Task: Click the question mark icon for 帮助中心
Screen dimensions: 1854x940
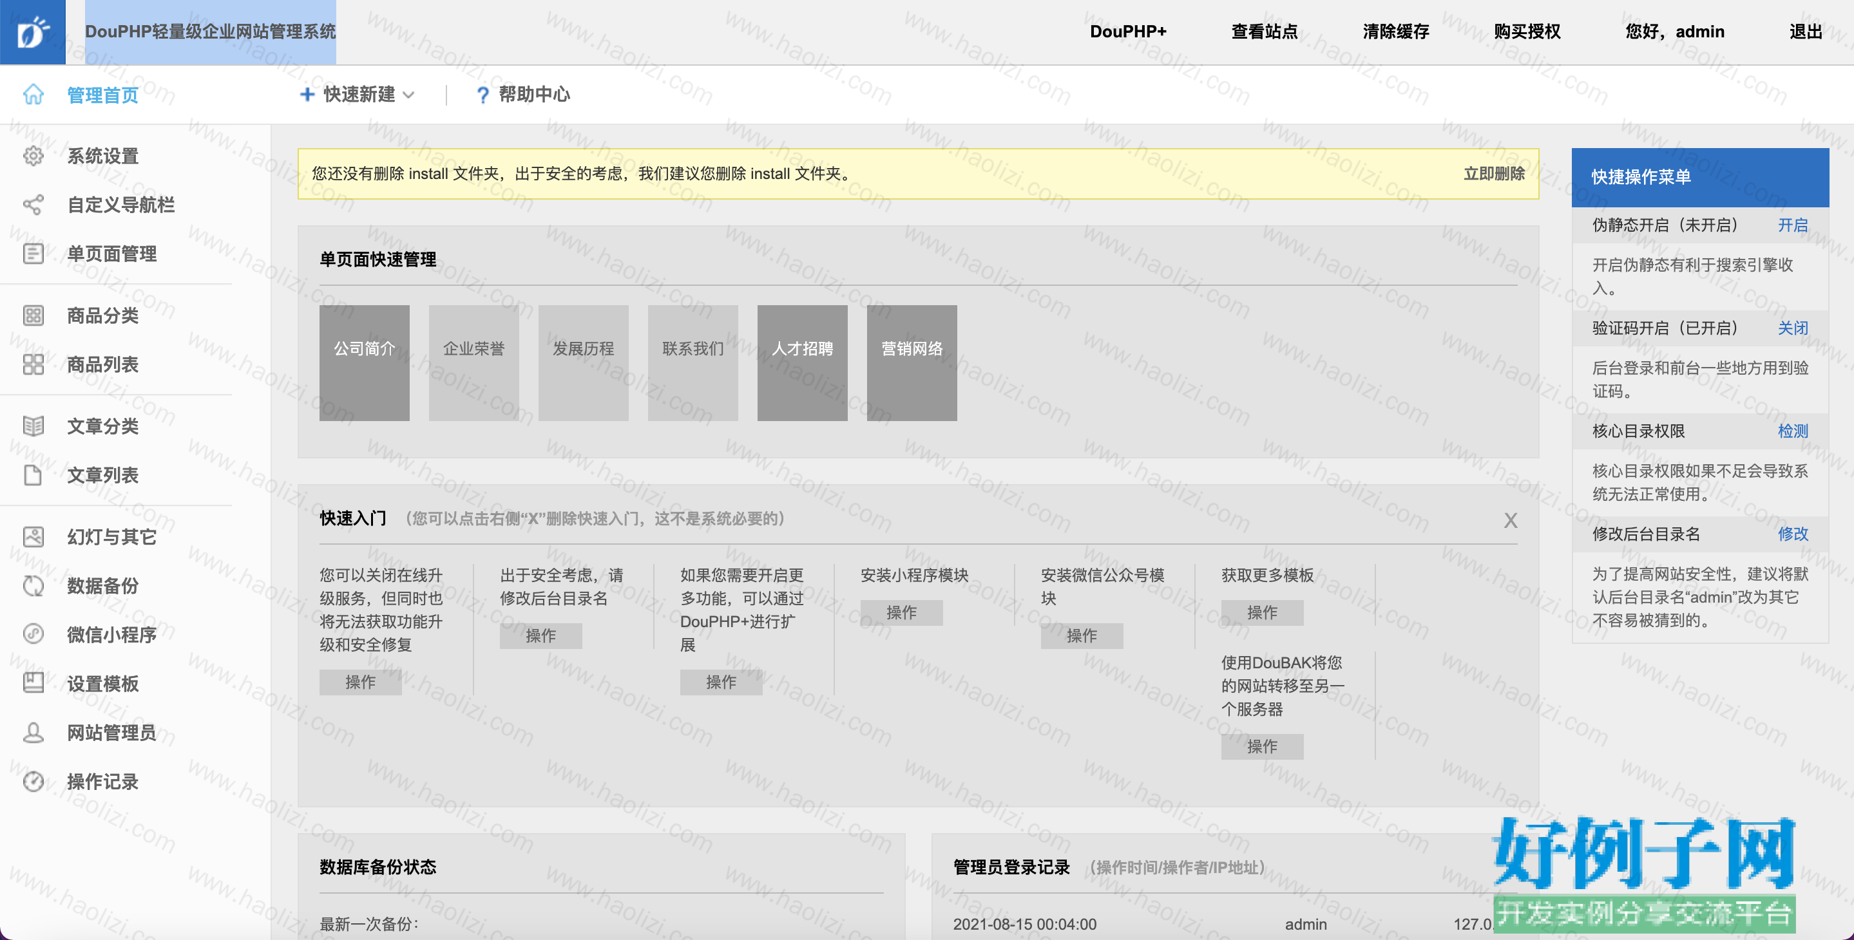Action: coord(483,95)
